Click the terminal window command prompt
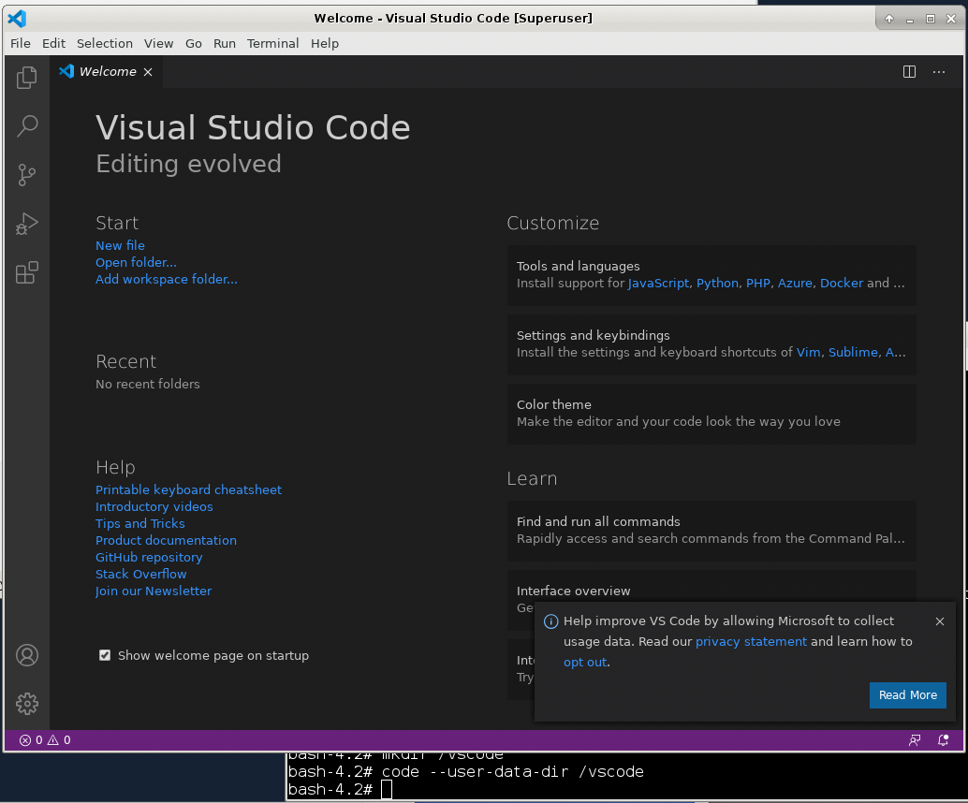The image size is (968, 803). coord(387,789)
